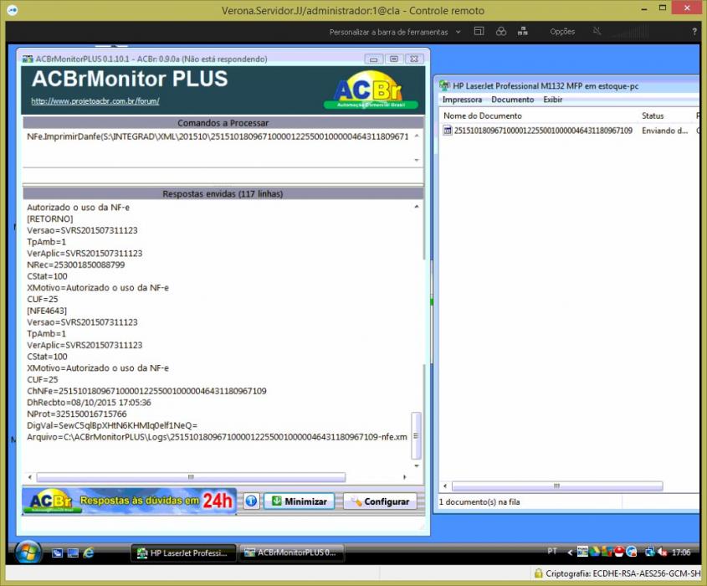Open Personalizar a barra de ferramentas dropdown

coord(459,32)
